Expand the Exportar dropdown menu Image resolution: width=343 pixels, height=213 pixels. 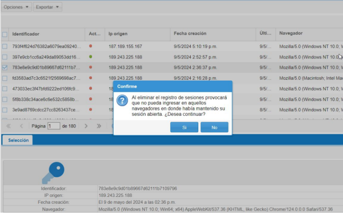pos(47,7)
